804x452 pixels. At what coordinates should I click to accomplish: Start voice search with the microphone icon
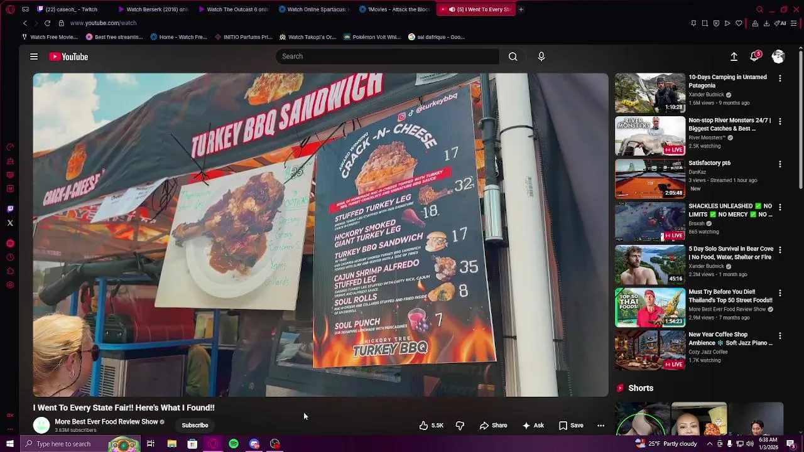point(541,56)
